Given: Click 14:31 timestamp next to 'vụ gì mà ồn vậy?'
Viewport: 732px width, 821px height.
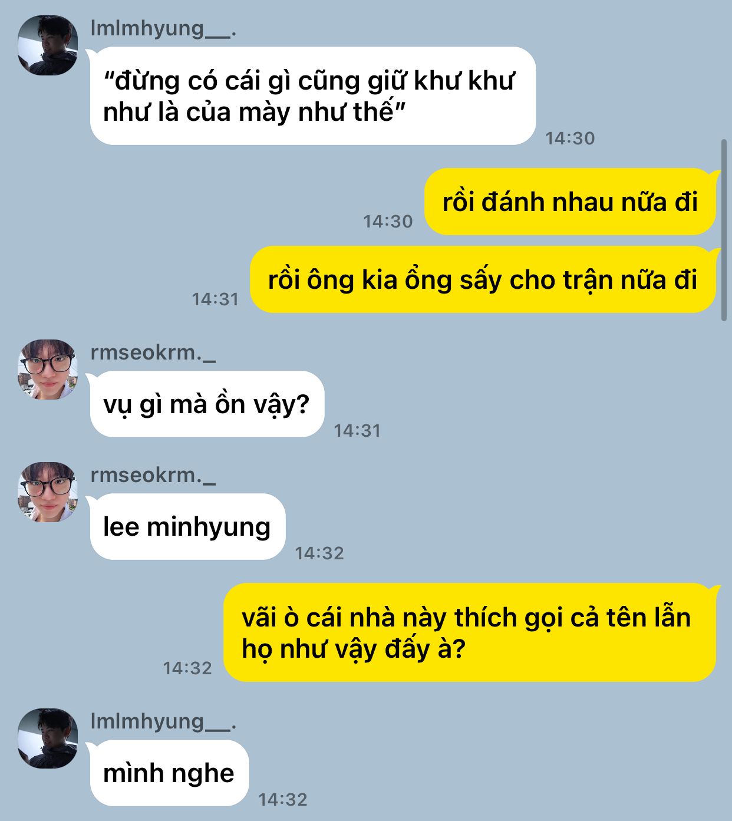Looking at the screenshot, I should pyautogui.click(x=357, y=431).
